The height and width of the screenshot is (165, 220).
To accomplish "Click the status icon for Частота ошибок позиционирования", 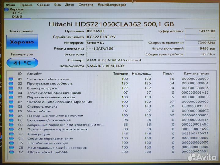I will [x=11, y=102].
